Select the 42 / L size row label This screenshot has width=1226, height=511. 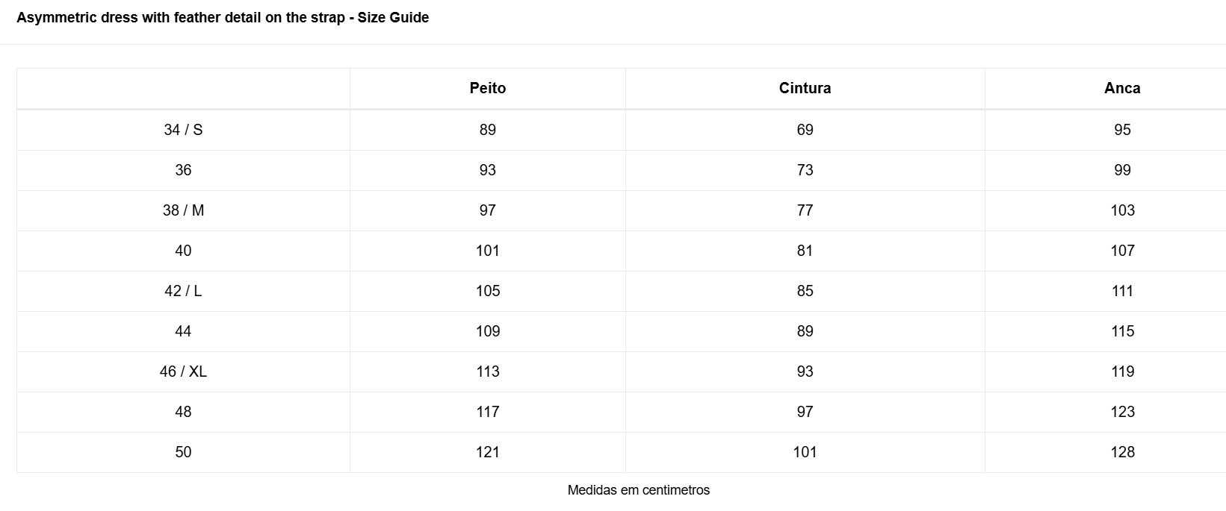click(183, 291)
